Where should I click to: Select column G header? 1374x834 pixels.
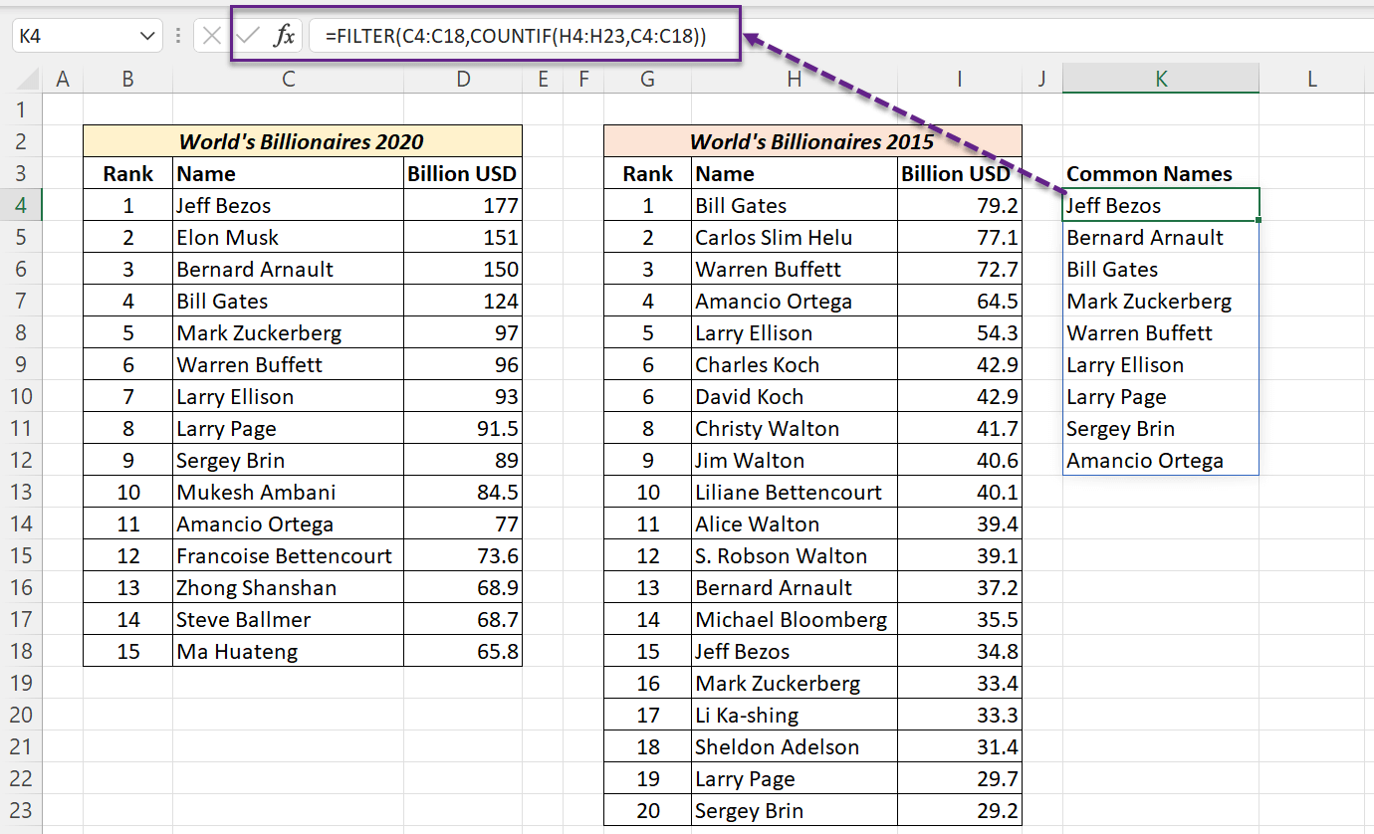(648, 79)
